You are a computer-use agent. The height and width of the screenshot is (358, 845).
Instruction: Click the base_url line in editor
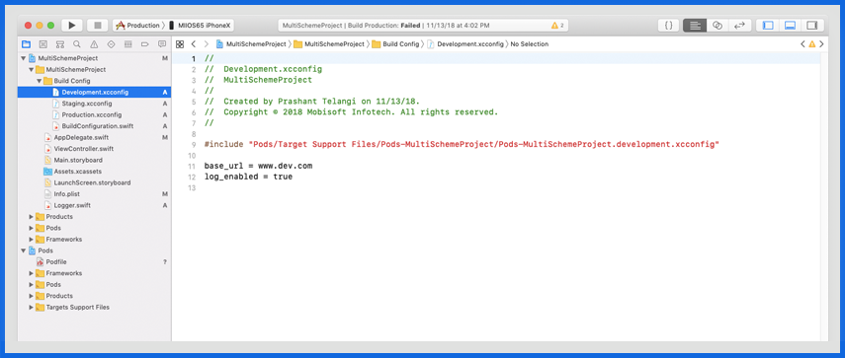coord(258,166)
